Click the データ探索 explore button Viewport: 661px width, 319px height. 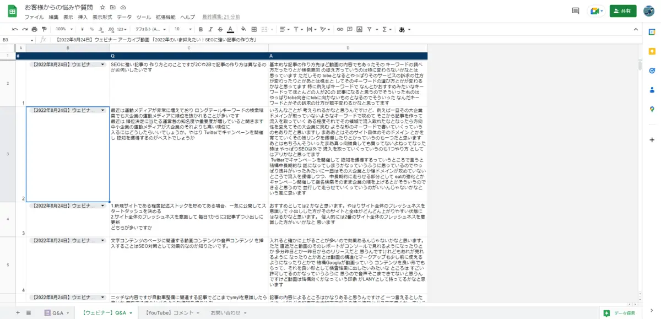620,313
